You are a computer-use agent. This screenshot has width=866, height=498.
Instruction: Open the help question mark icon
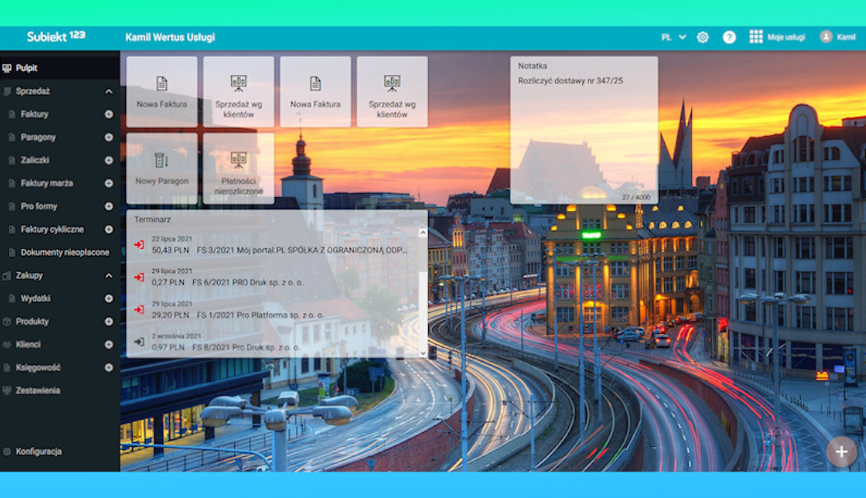tap(729, 37)
